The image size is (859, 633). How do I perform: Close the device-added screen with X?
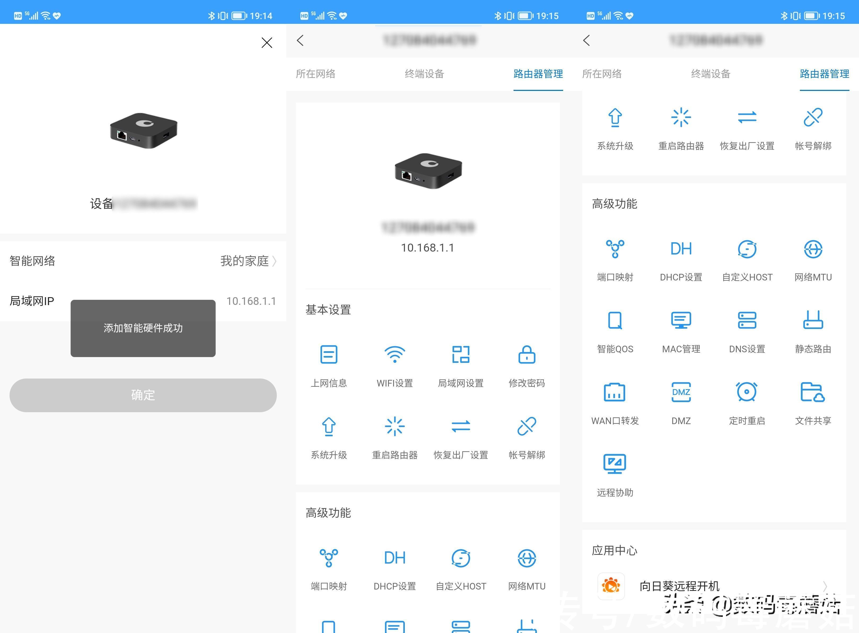tap(267, 42)
